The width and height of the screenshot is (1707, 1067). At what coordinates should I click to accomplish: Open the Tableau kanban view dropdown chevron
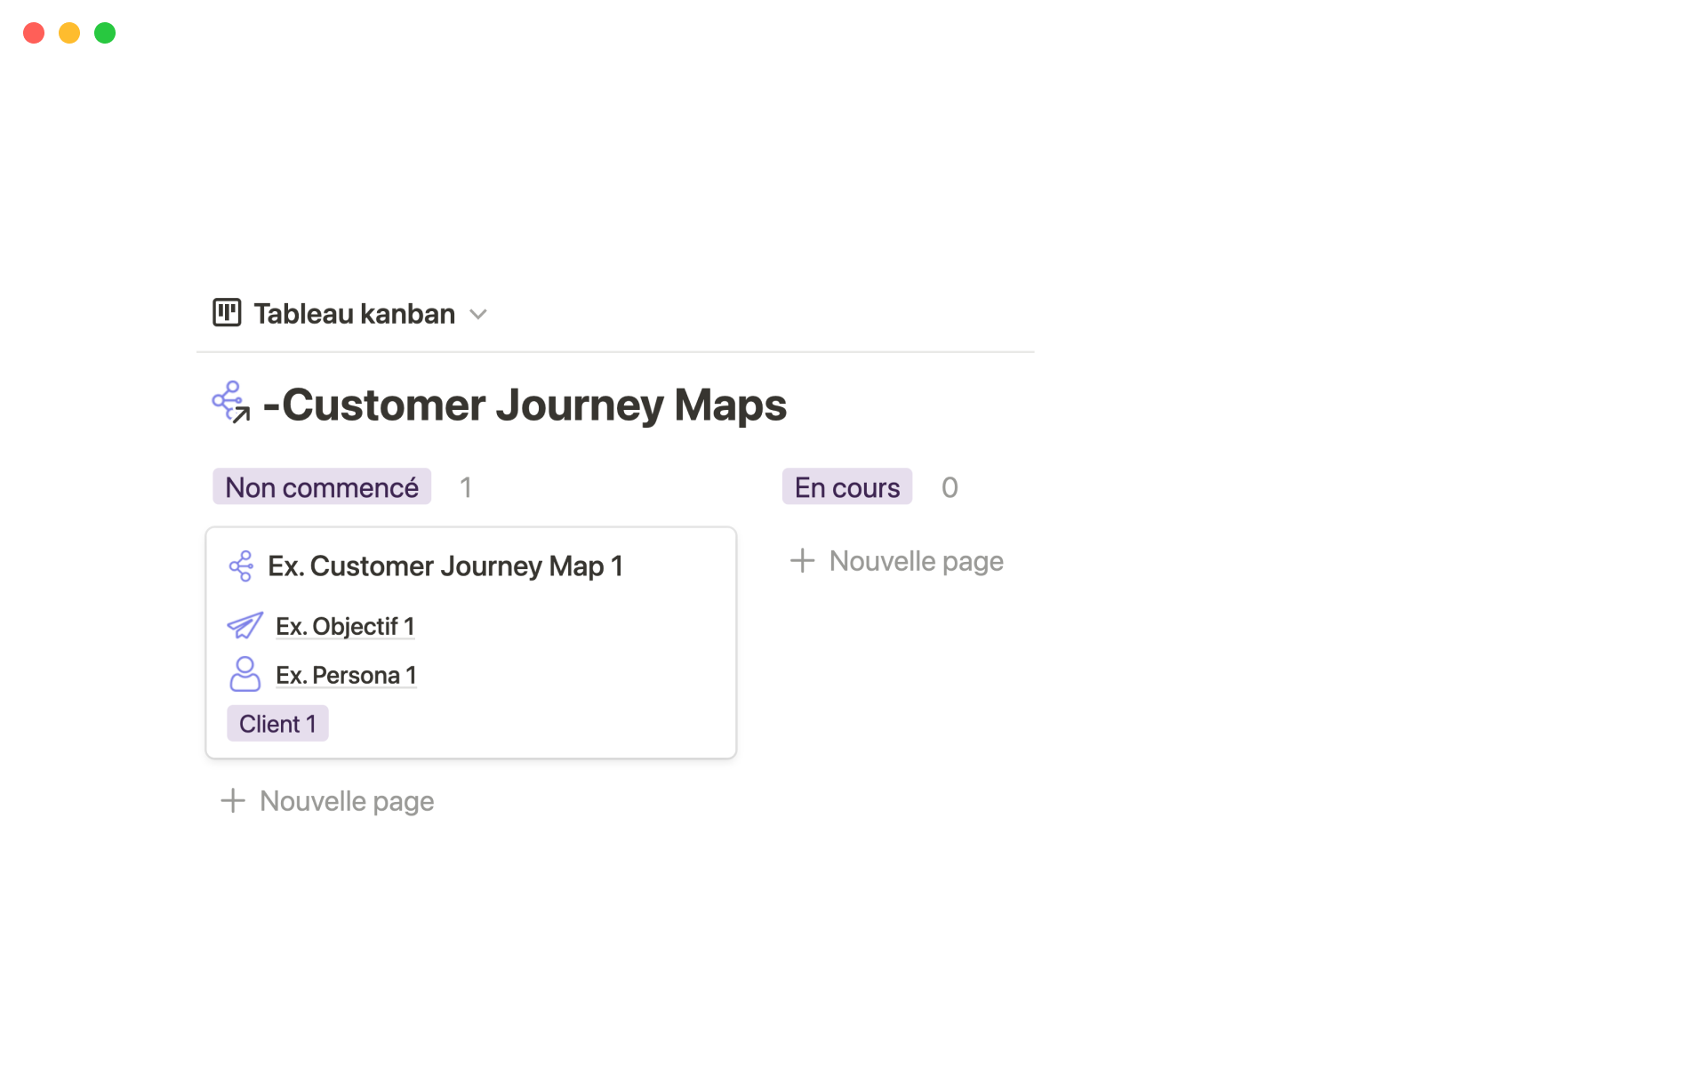tap(478, 314)
